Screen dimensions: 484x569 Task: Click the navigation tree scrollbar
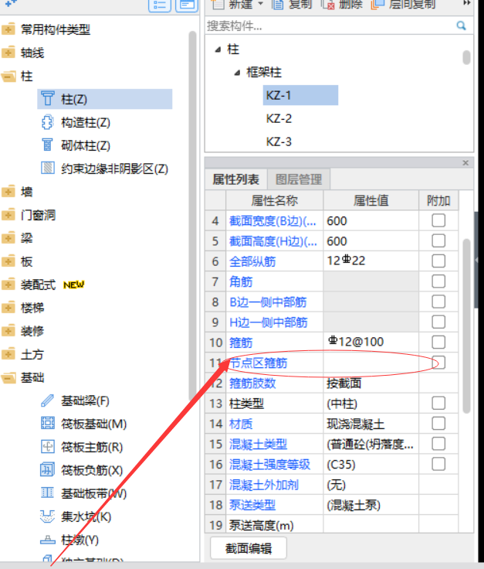pyautogui.click(x=192, y=216)
